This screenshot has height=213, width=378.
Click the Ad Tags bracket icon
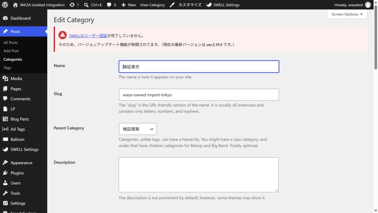(x=5, y=129)
